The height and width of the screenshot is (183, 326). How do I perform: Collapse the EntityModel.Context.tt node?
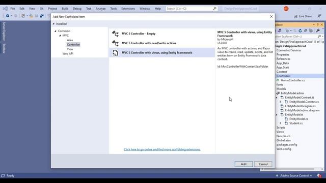pyautogui.click(x=277, y=98)
